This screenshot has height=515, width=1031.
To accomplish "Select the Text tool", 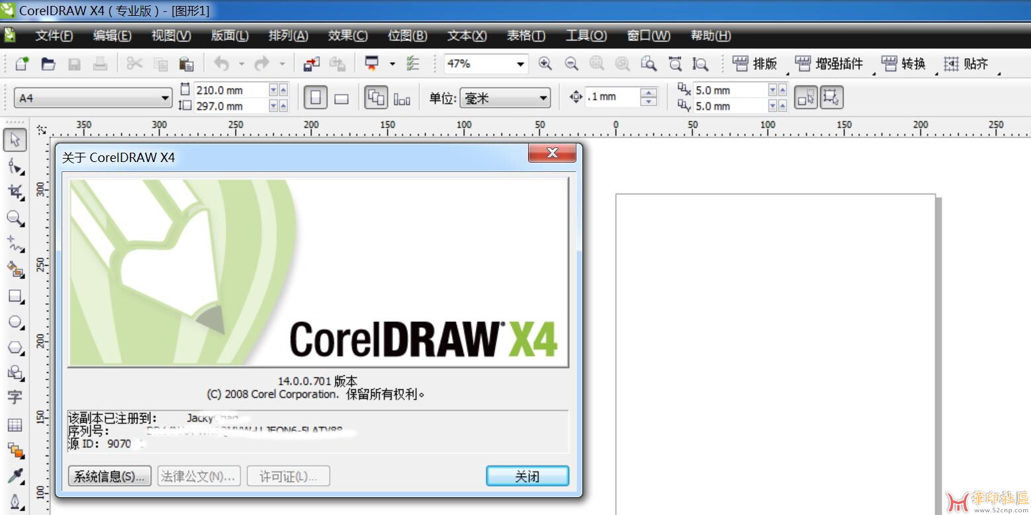I will (15, 397).
